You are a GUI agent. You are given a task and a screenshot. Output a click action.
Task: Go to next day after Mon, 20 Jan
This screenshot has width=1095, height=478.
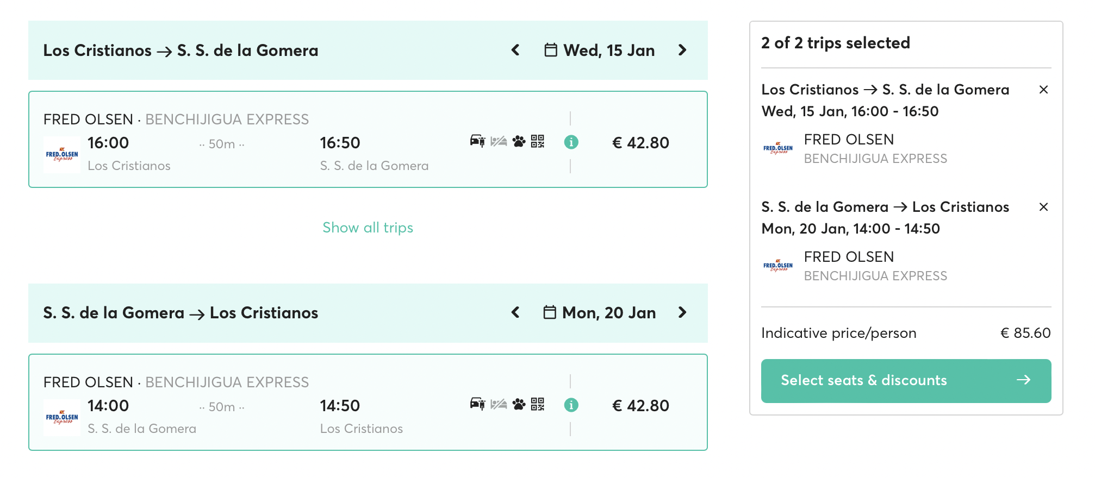point(682,313)
